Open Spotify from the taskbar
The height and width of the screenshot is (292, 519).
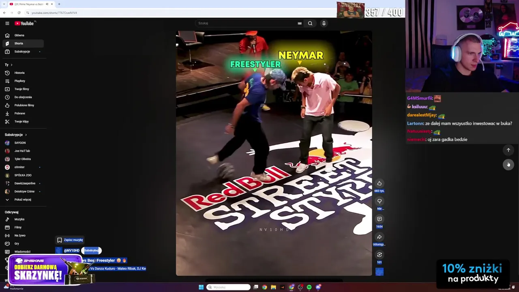309,287
